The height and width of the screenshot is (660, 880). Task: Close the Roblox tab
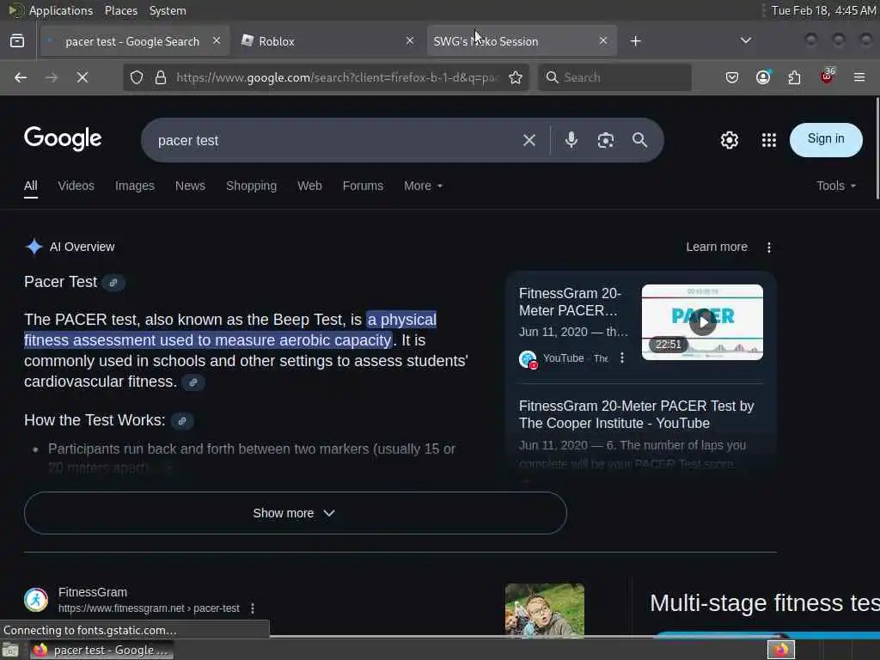point(410,40)
